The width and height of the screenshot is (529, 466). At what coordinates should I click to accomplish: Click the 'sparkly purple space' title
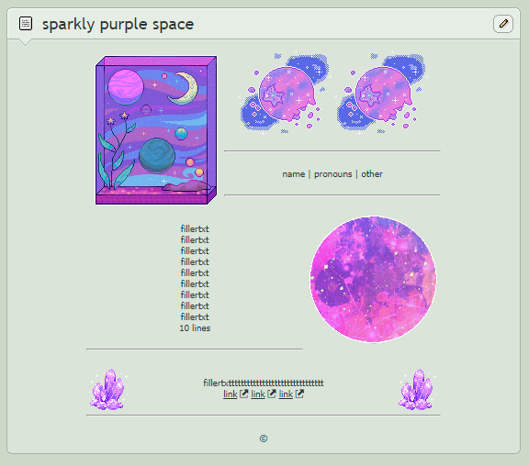(118, 24)
